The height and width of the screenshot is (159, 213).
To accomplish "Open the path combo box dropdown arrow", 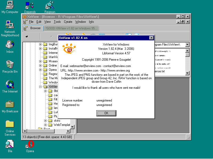I will tap(187, 45).
